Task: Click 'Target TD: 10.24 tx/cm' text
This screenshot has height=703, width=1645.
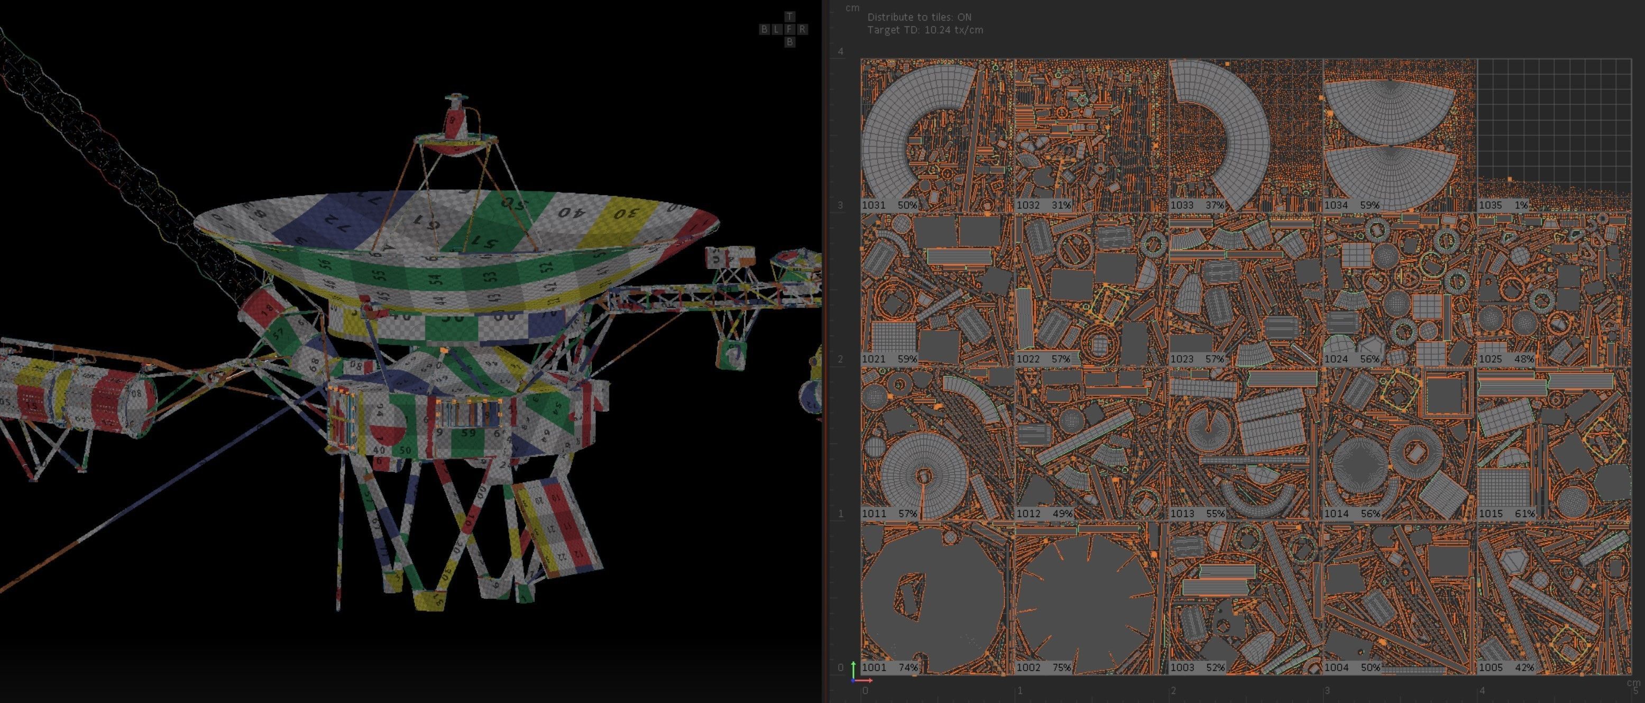Action: pyautogui.click(x=925, y=30)
